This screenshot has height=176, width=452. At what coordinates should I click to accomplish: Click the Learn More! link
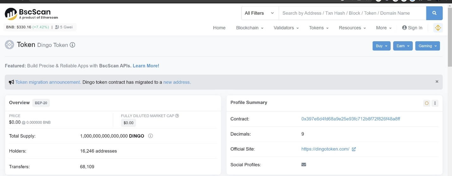[146, 66]
